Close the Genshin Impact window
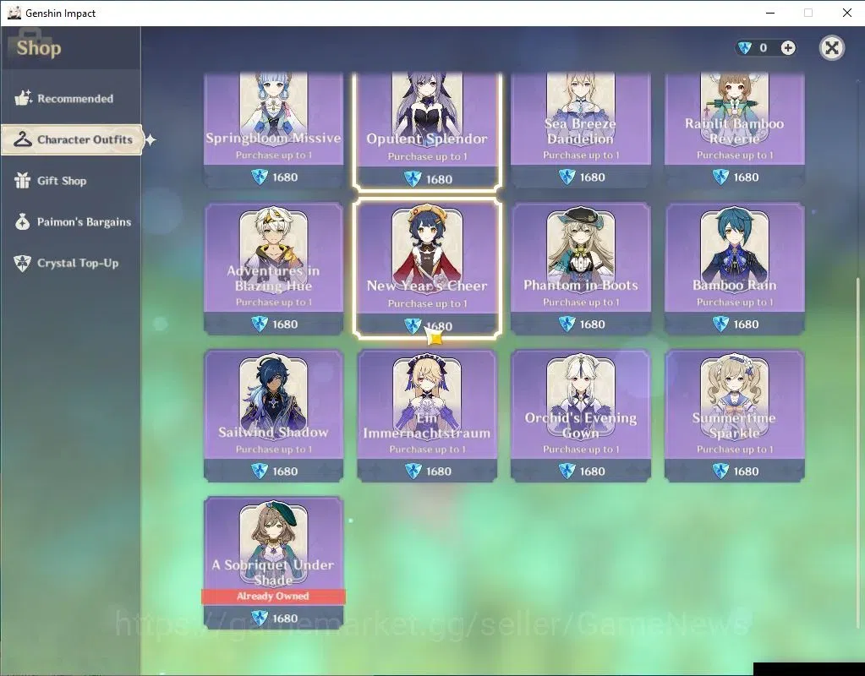Image resolution: width=865 pixels, height=676 pixels. (846, 13)
